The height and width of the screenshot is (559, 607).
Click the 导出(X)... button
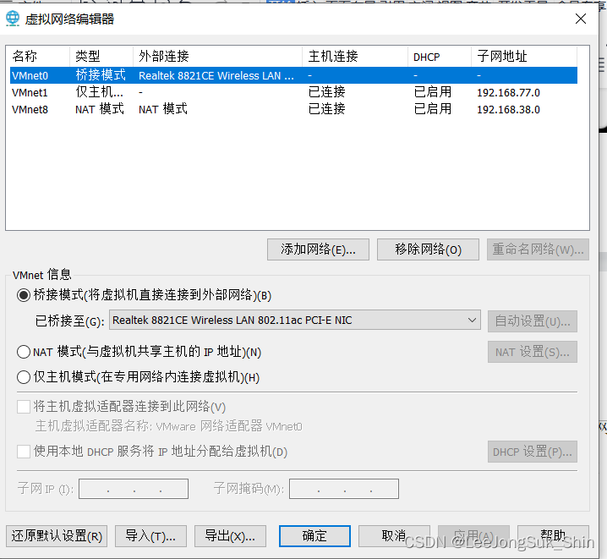[230, 536]
